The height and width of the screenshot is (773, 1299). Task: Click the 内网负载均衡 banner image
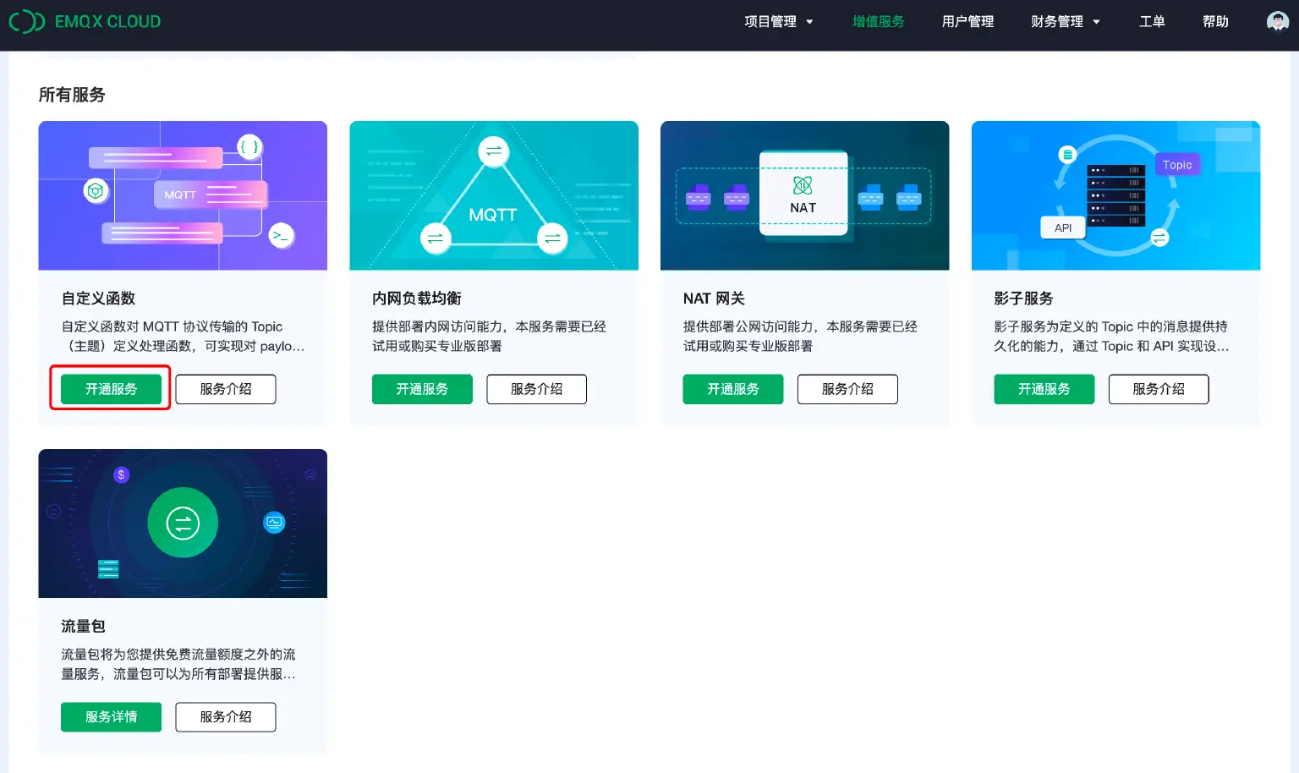(494, 195)
